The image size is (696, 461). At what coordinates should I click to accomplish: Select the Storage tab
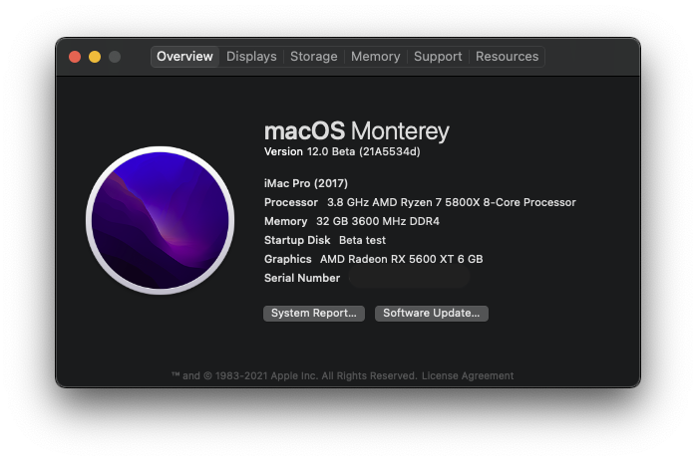(x=313, y=57)
